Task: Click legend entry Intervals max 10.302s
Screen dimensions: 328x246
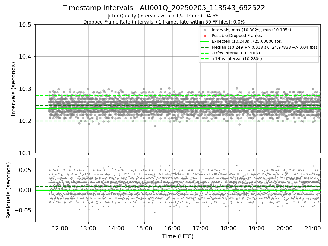Action: click(251, 30)
